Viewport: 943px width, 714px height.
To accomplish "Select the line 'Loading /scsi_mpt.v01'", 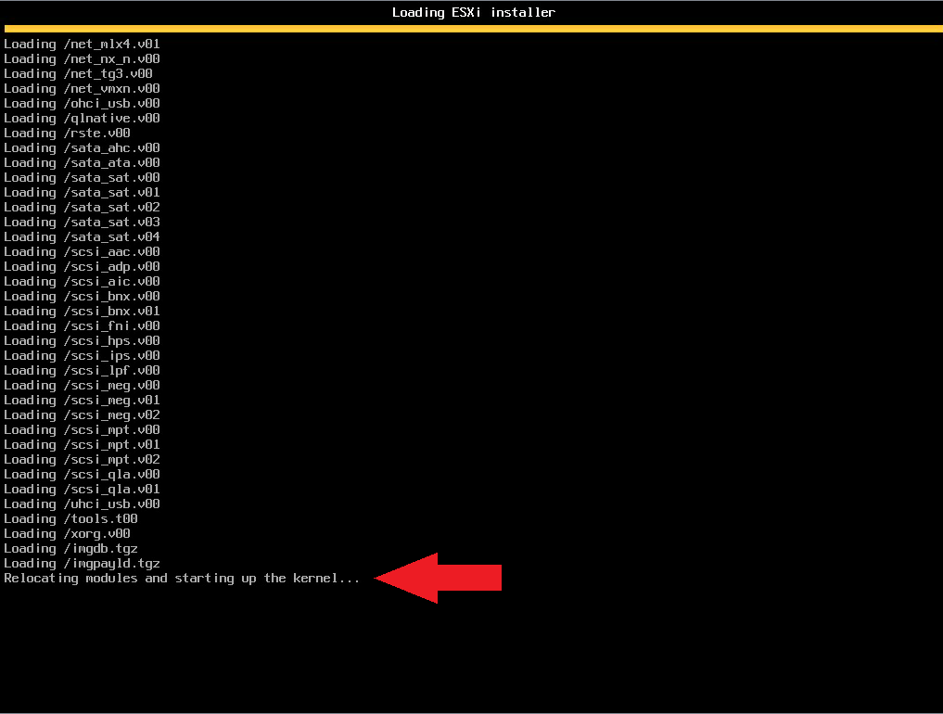I will click(82, 444).
